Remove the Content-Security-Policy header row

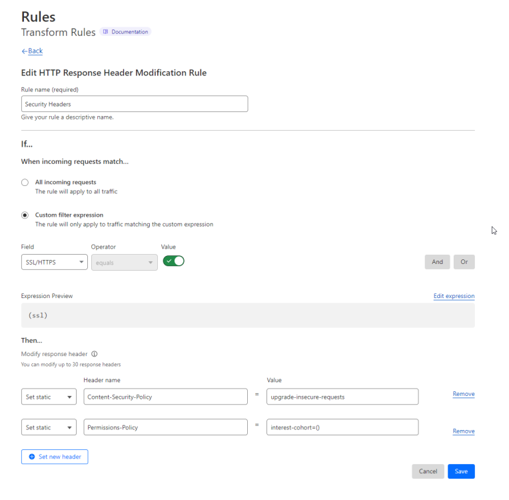point(464,394)
